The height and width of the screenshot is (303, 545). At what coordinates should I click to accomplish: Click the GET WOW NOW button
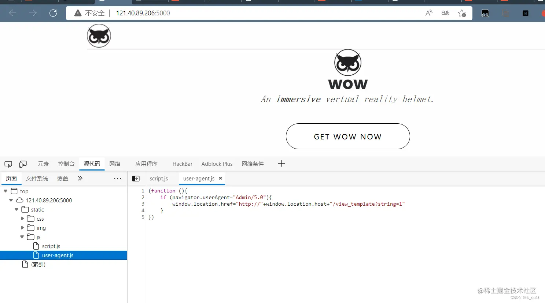[x=348, y=136]
